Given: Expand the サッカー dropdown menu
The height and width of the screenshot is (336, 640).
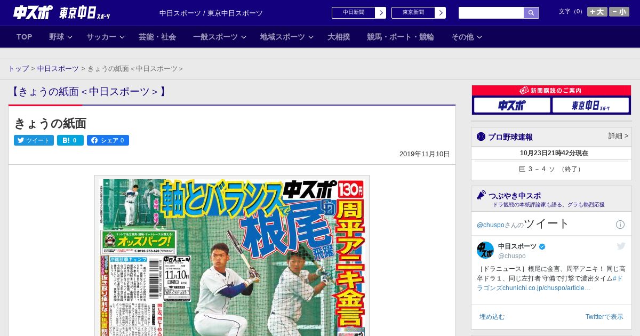Looking at the screenshot, I should [x=106, y=37].
